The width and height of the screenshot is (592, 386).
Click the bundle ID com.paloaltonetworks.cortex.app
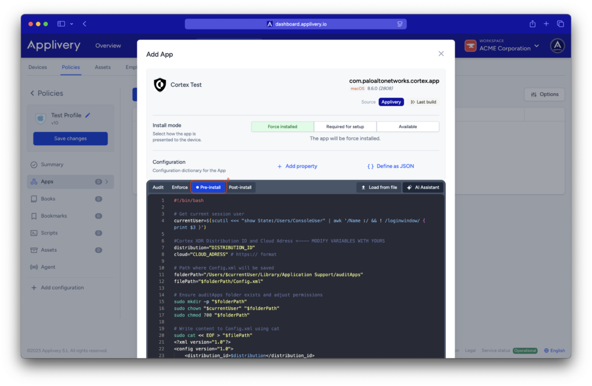click(x=394, y=81)
